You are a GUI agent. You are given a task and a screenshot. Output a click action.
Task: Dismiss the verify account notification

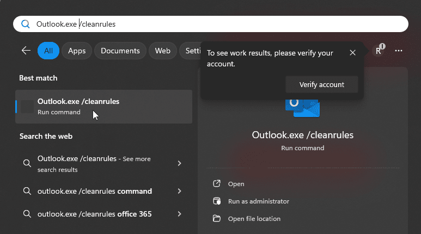[352, 53]
